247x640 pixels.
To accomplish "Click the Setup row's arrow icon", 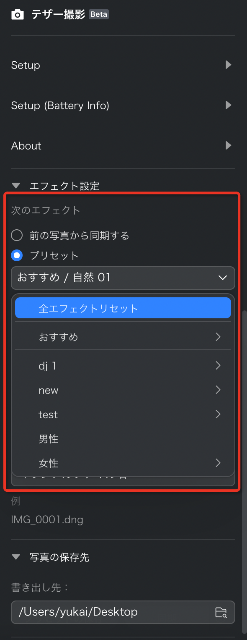I will pos(228,65).
